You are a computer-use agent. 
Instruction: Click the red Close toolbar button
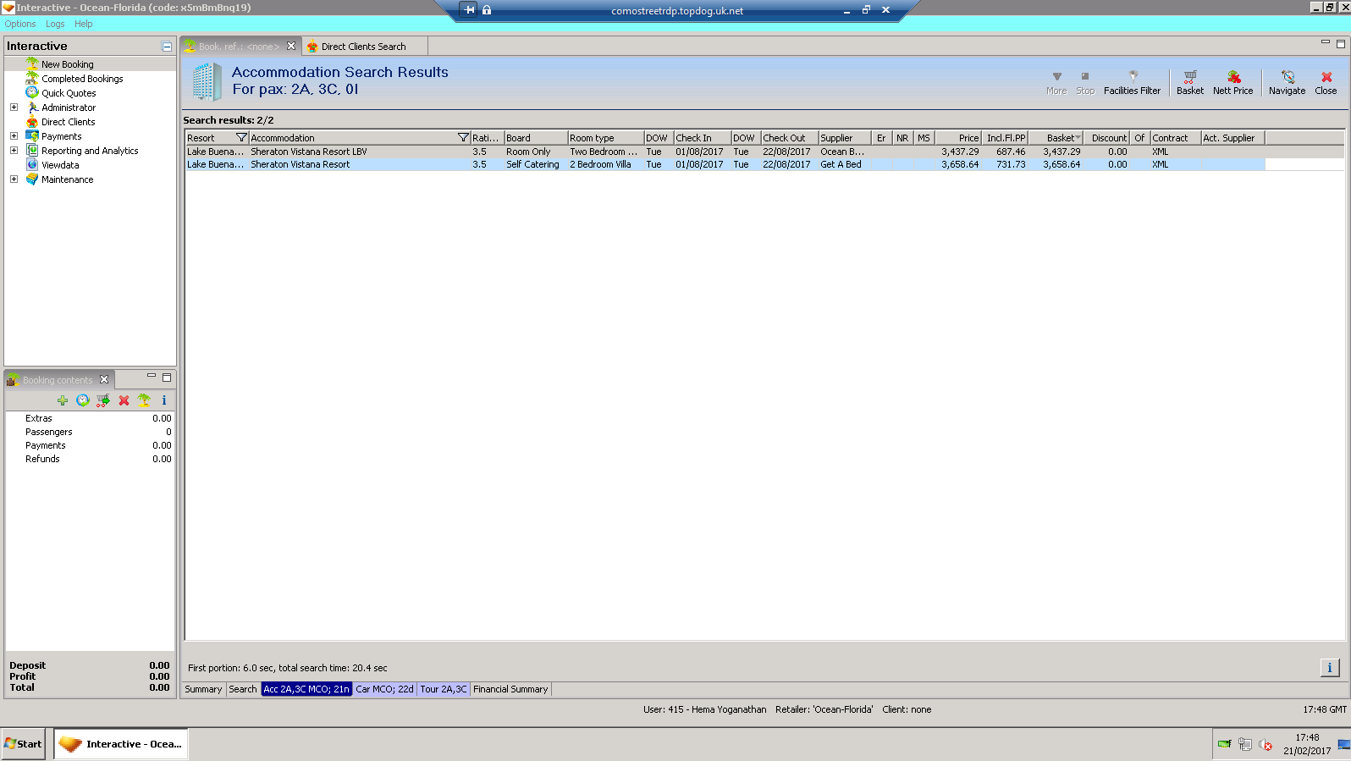pos(1326,82)
